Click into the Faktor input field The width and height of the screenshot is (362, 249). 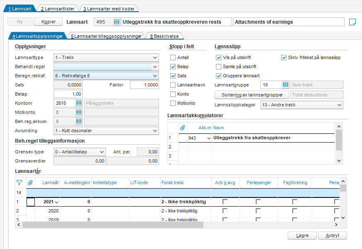pos(144,85)
